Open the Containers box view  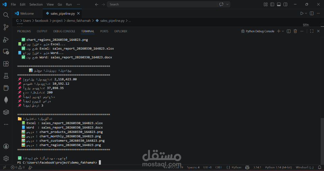pyautogui.click(x=6, y=112)
